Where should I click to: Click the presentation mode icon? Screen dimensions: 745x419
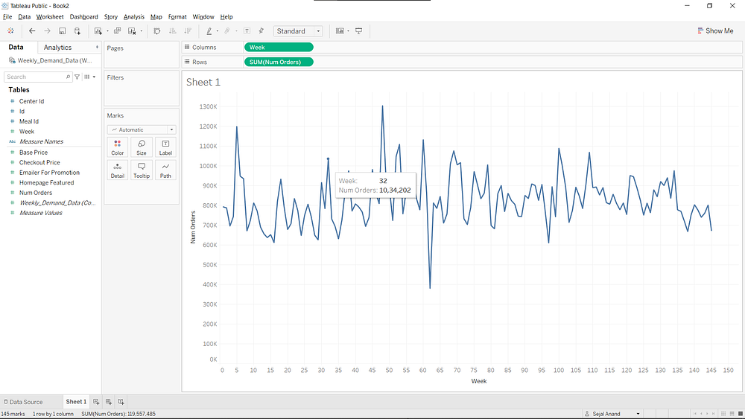pyautogui.click(x=358, y=31)
